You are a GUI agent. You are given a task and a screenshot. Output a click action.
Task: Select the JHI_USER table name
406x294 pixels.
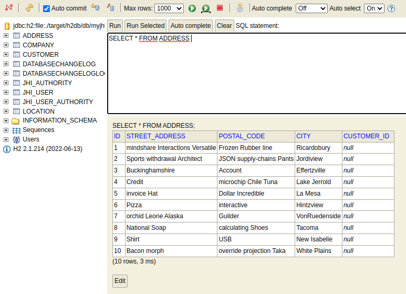(x=38, y=92)
